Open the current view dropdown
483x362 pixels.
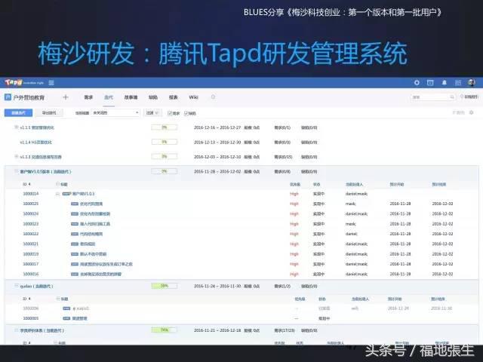[115, 113]
